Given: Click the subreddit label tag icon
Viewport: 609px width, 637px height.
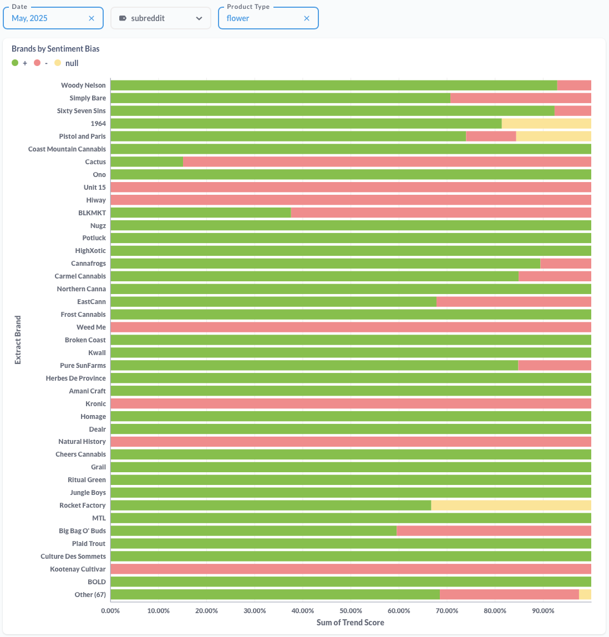Looking at the screenshot, I should pos(123,18).
